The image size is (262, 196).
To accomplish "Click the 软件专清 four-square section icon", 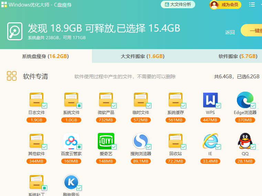I will [x=12, y=76].
